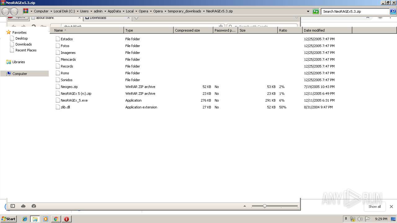Click the green Refresh button beside address bar
Viewport: 397px width, 223px height.
316,11
